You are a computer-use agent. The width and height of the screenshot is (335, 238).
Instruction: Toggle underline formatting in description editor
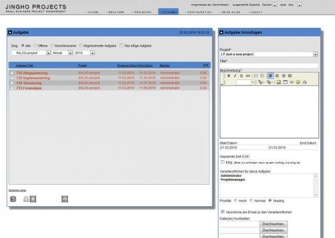point(241,76)
